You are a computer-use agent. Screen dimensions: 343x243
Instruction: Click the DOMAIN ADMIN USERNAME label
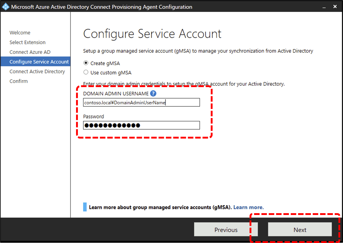click(x=116, y=93)
